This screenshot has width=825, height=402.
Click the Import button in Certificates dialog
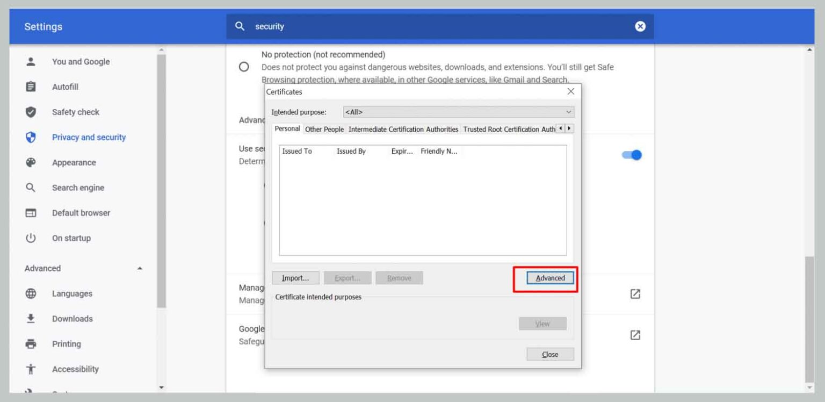[x=295, y=278]
